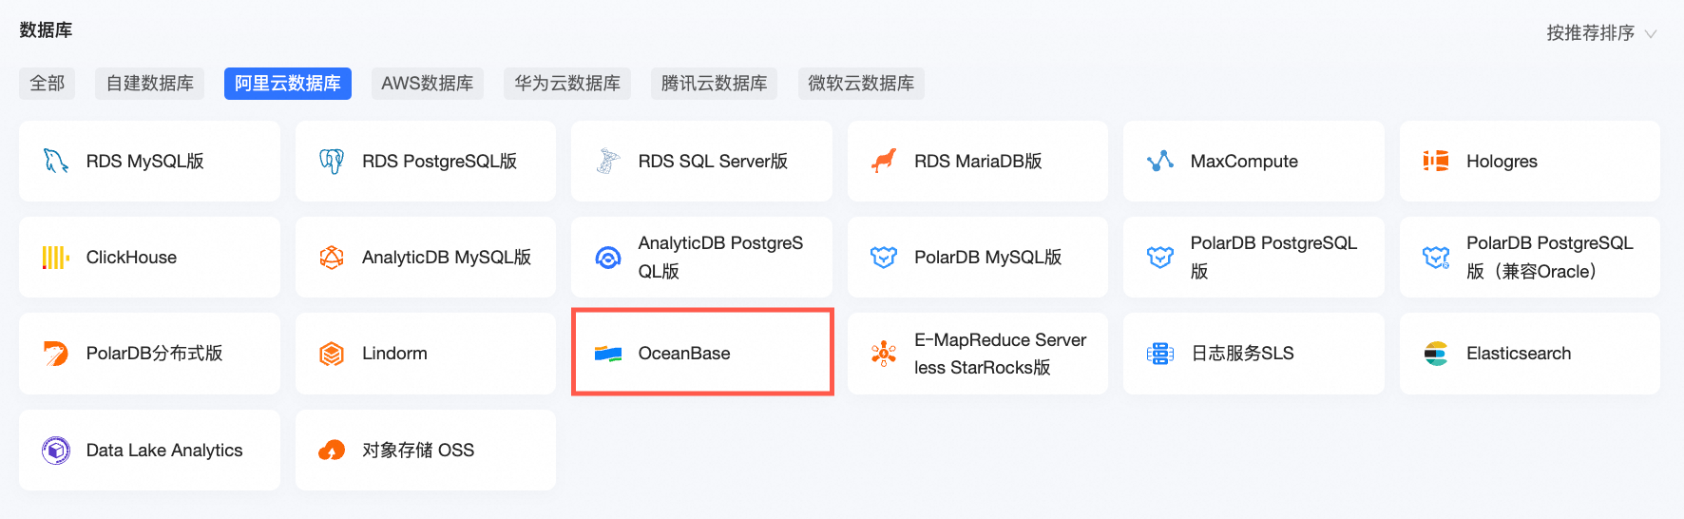
Task: Click the RDS MySQL dolphin icon
Action: click(56, 161)
